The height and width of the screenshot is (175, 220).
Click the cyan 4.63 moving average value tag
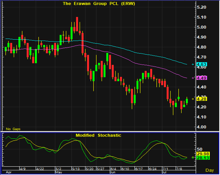click(x=202, y=64)
